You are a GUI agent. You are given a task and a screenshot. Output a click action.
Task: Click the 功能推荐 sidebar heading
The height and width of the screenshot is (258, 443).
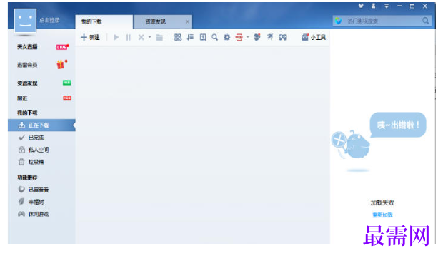click(x=27, y=177)
